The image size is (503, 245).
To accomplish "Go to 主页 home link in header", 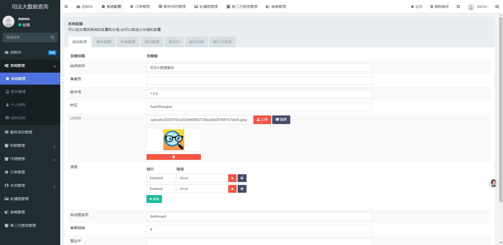I will [417, 7].
